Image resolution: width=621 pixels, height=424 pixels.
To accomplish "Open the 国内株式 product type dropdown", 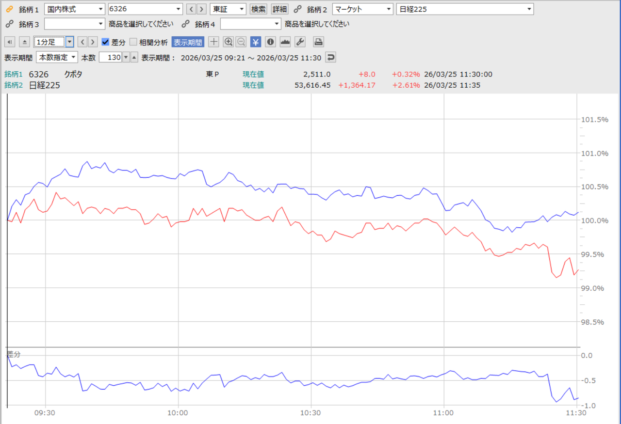I will coord(74,9).
